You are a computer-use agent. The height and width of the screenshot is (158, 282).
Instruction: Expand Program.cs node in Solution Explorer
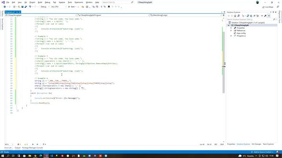(231, 36)
